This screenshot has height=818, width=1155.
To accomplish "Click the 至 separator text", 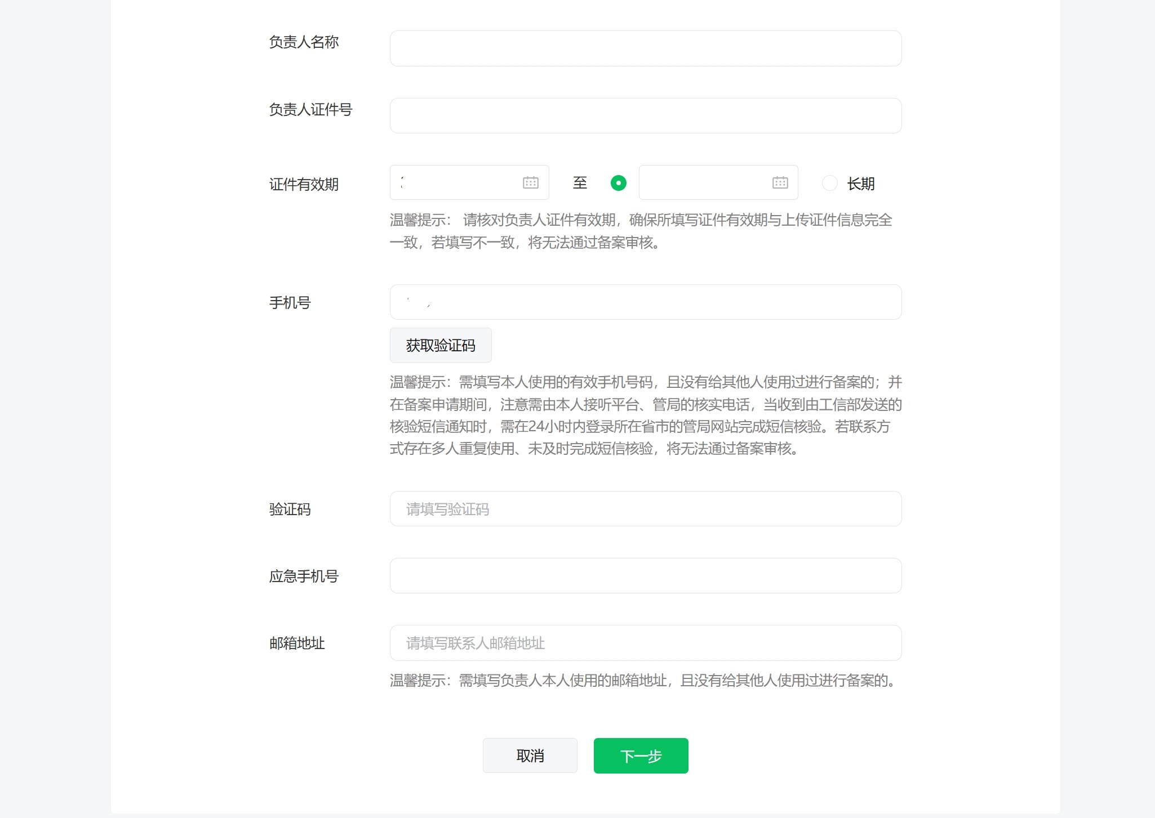I will coord(580,183).
